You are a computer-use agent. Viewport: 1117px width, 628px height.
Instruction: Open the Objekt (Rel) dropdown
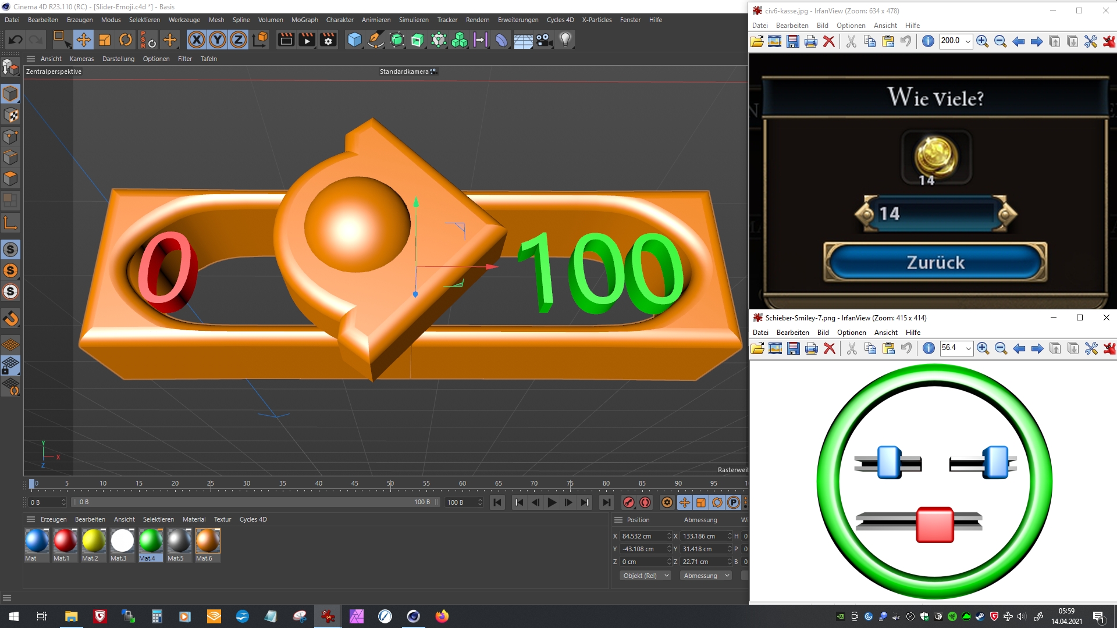(645, 576)
